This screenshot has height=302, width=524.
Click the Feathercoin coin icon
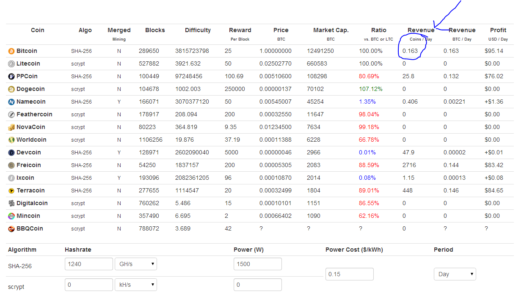(x=11, y=115)
